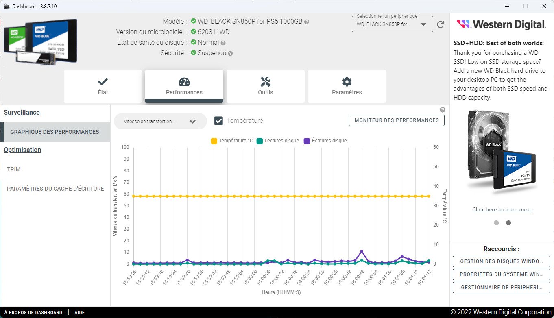This screenshot has height=318, width=554.
Task: Switch to the État tab
Action: [103, 86]
